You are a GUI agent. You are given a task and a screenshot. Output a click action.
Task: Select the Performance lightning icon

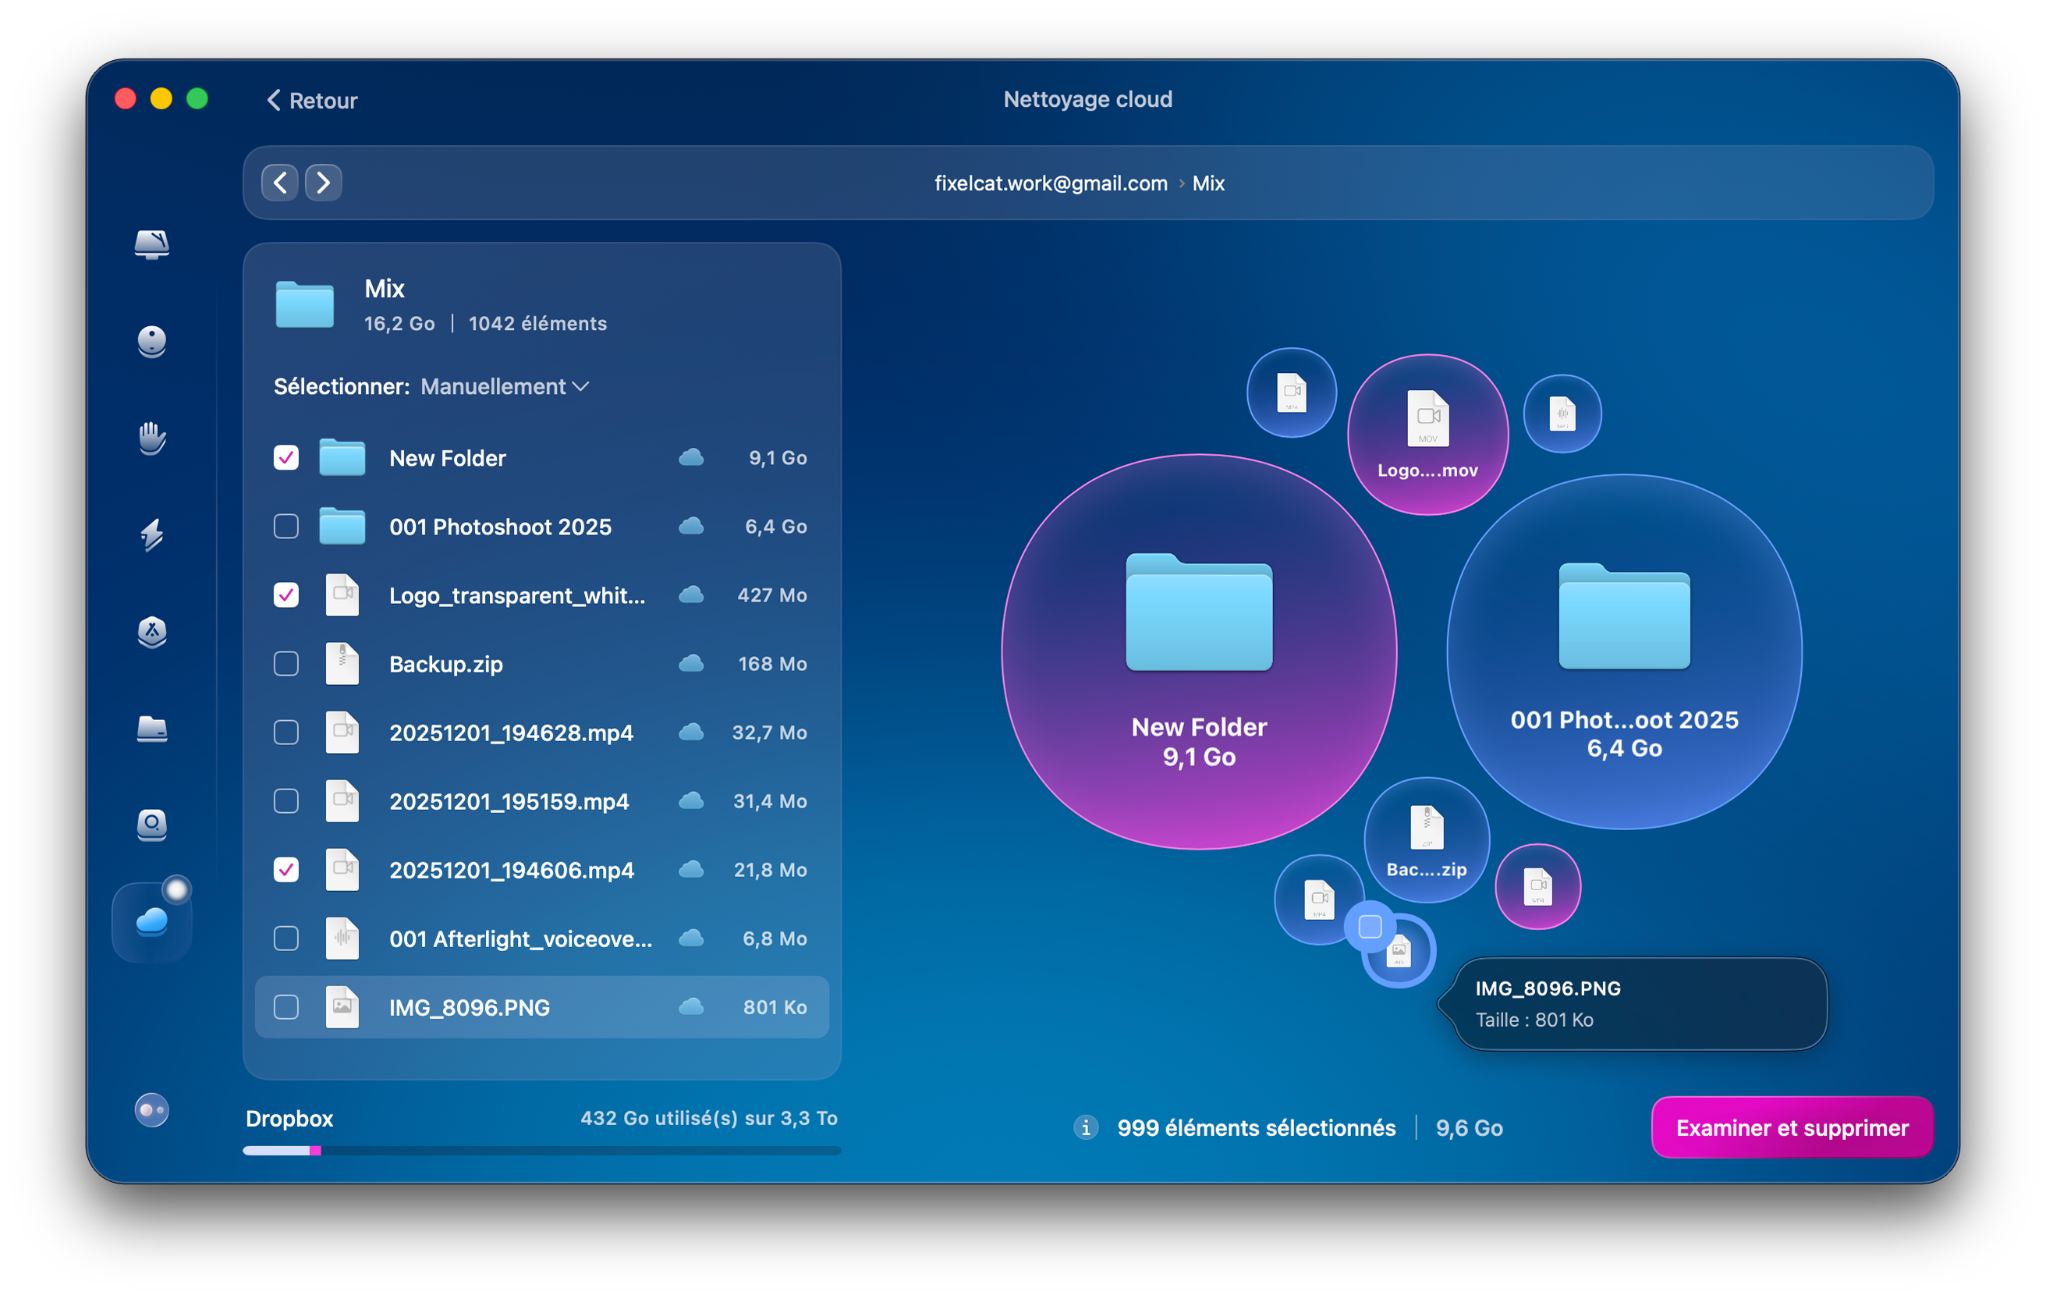[x=151, y=535]
